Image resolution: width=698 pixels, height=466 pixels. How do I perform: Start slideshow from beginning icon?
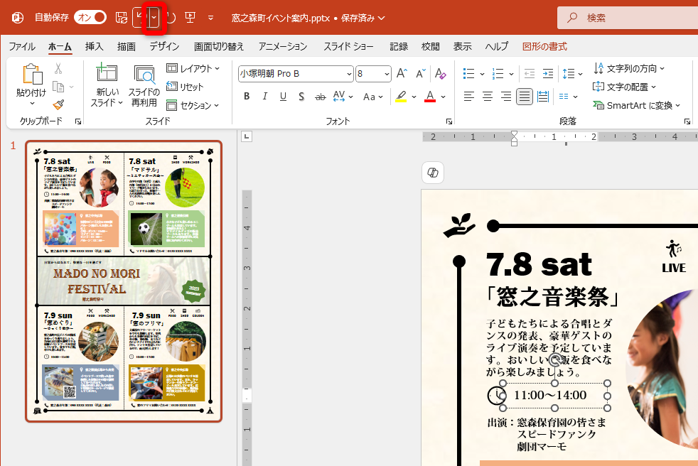[x=190, y=18]
